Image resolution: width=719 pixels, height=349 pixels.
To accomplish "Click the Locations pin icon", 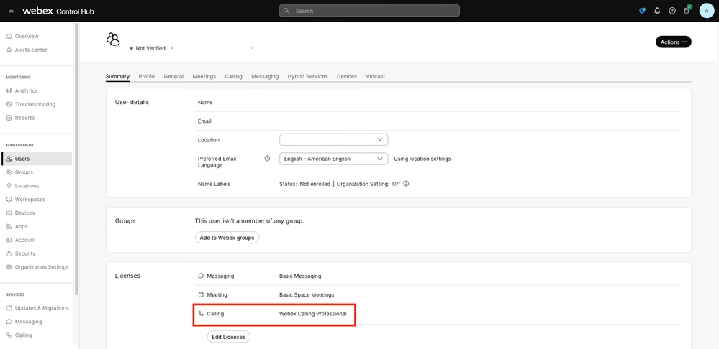I will pyautogui.click(x=9, y=186).
